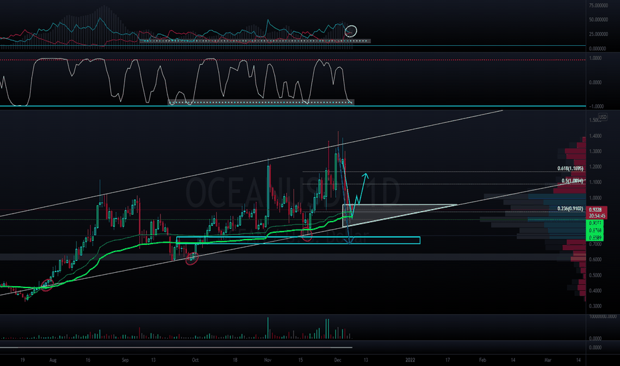Click the green 0.8768 price label
This screenshot has height=366, width=620.
point(595,230)
